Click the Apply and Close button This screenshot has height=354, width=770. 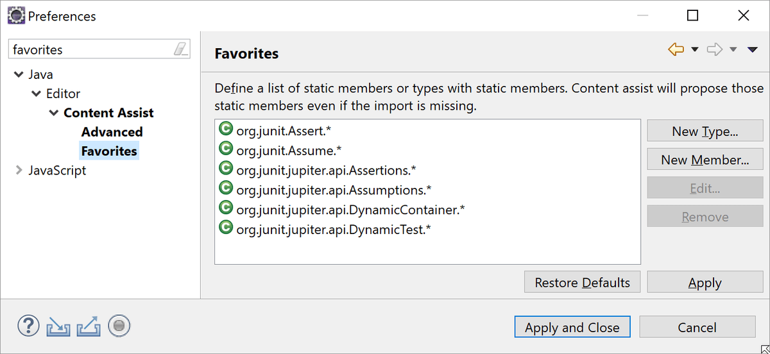[x=572, y=327]
